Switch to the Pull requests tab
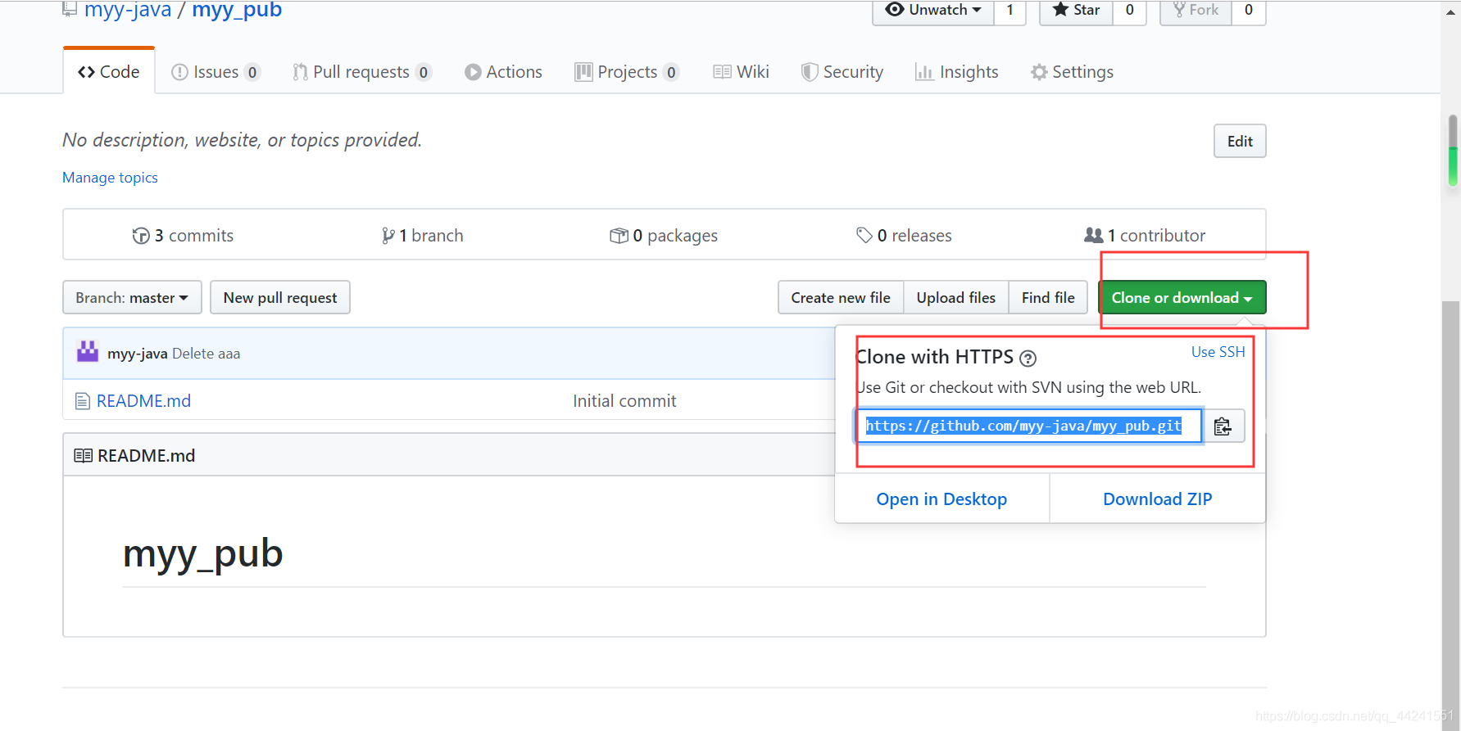 pos(361,72)
